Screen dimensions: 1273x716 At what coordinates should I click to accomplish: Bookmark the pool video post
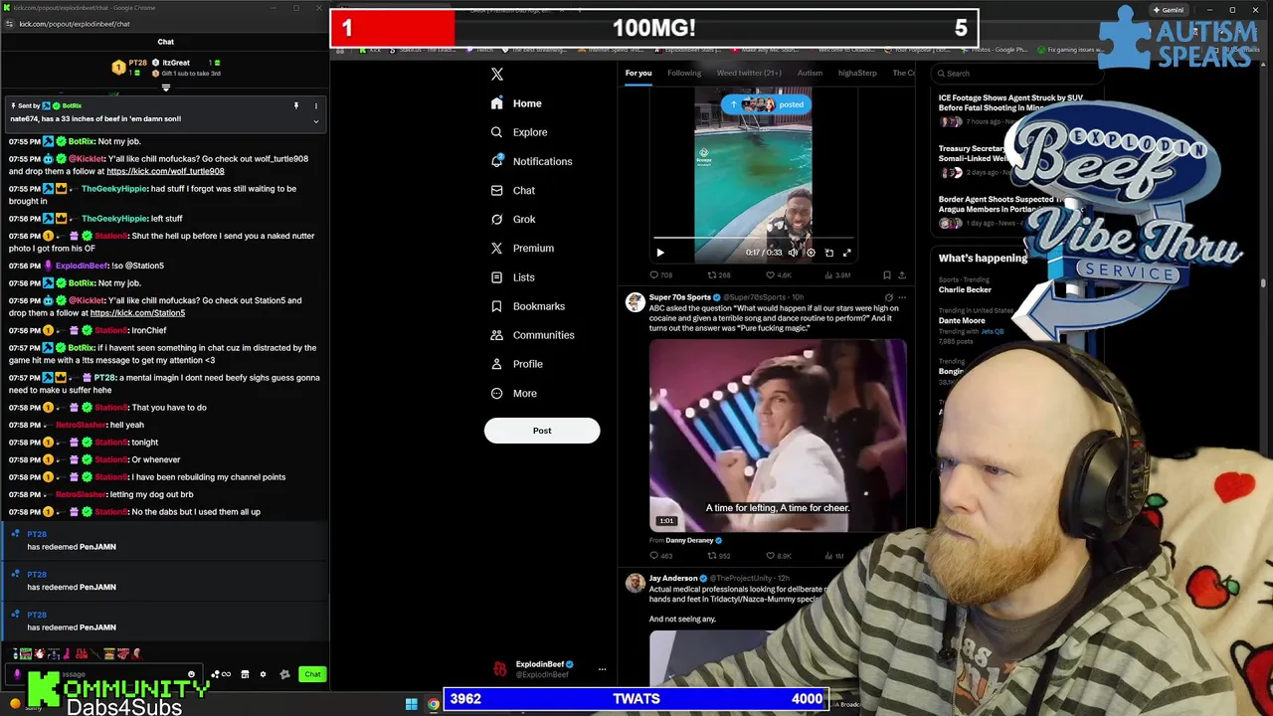[887, 274]
